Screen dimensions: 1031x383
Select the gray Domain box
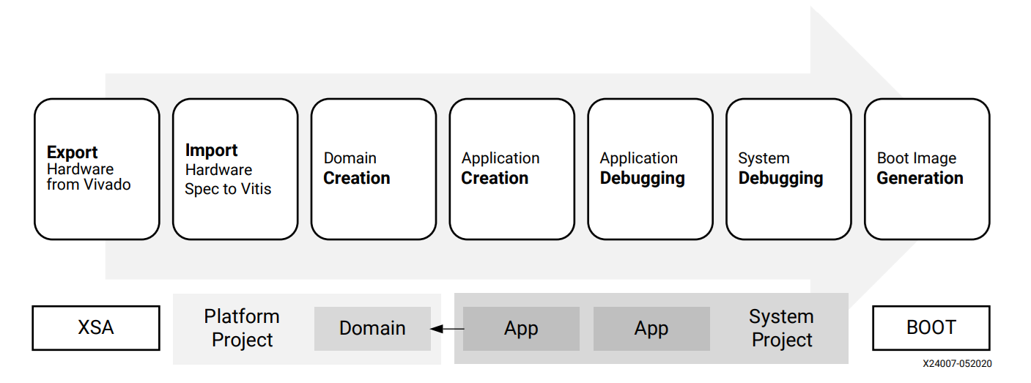tap(372, 328)
